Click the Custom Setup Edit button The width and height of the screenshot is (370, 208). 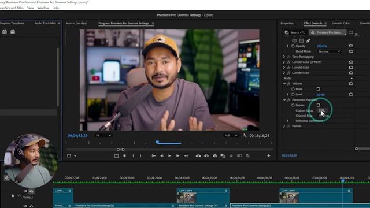[x=322, y=110]
